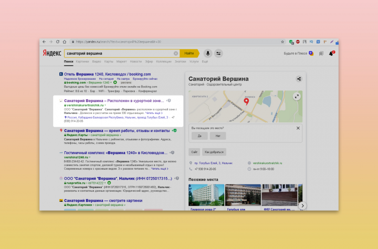The image size is (378, 249).
Task: Show the next similar places with the arrow
Action: pyautogui.click(x=302, y=206)
